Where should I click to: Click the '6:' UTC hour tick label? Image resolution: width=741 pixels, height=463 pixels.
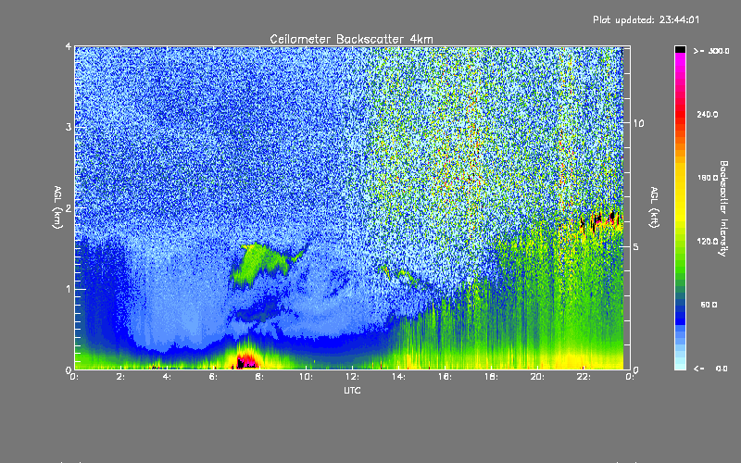tap(214, 377)
